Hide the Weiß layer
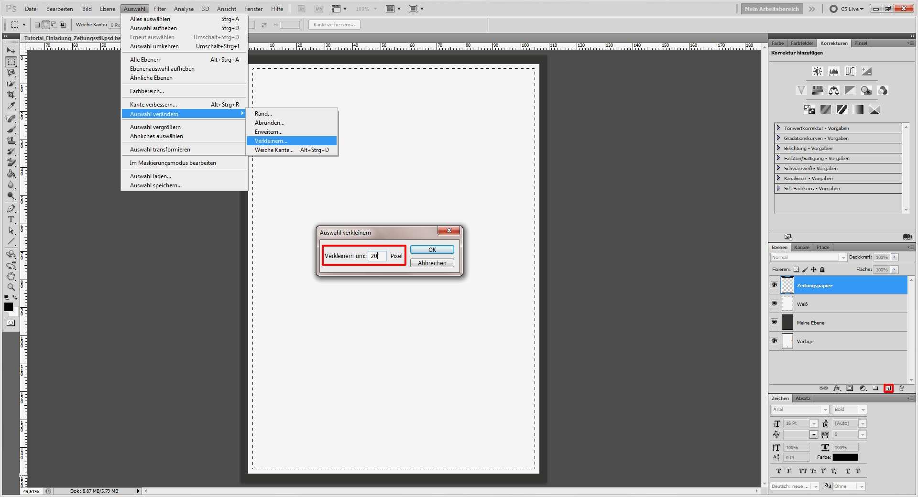 (774, 303)
